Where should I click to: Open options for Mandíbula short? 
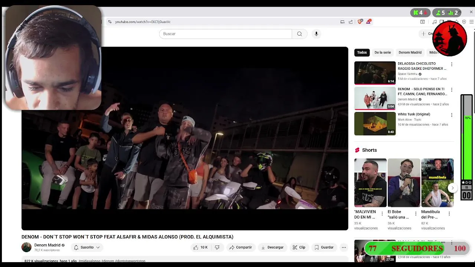point(449,214)
